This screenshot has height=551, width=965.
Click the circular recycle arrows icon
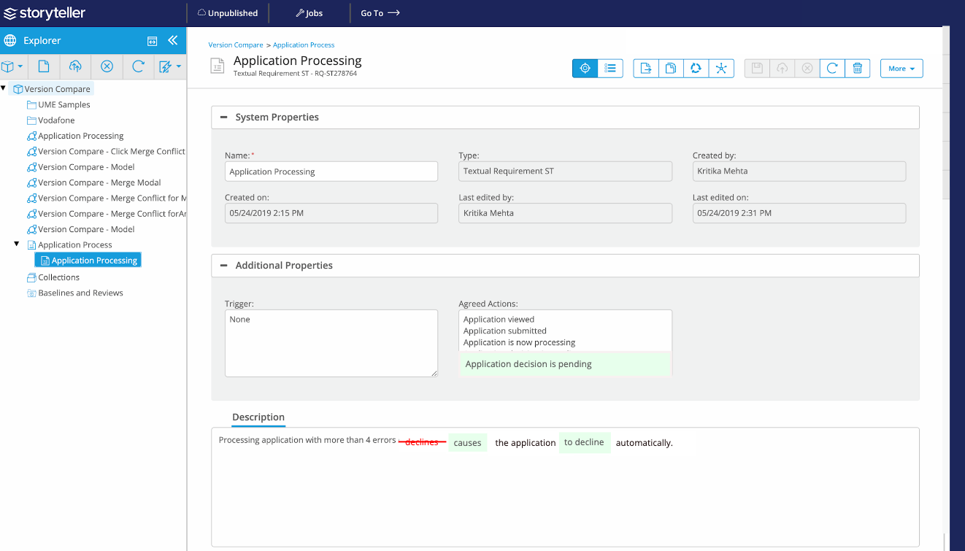tap(696, 68)
